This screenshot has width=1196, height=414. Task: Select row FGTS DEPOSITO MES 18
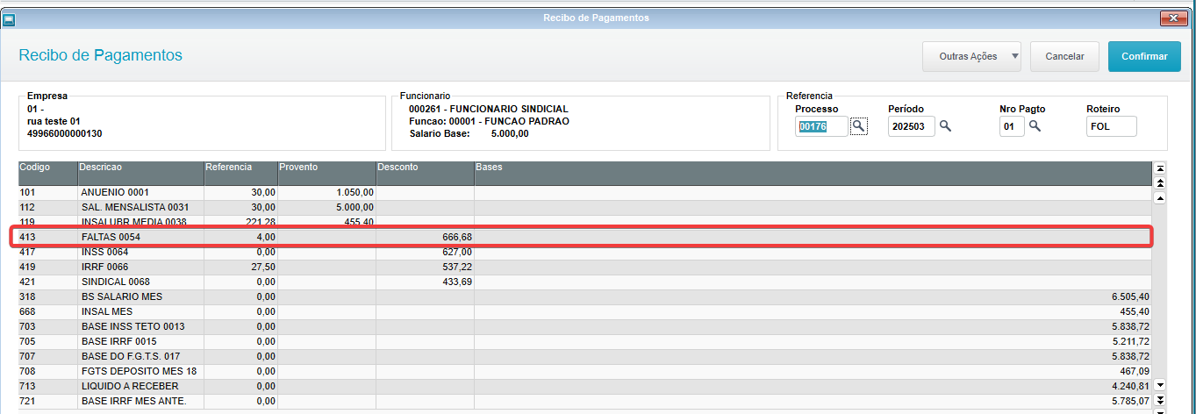[584, 371]
